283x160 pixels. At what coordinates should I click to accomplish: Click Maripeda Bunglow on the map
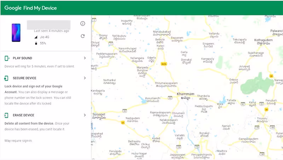click(x=143, y=72)
